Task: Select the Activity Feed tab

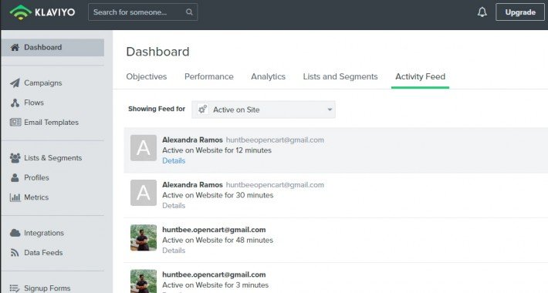Action: coord(420,76)
